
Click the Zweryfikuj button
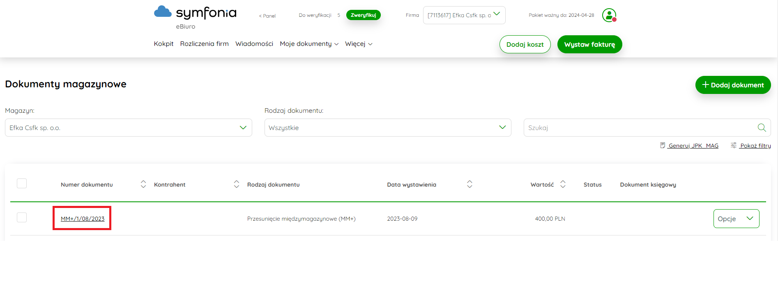[364, 15]
